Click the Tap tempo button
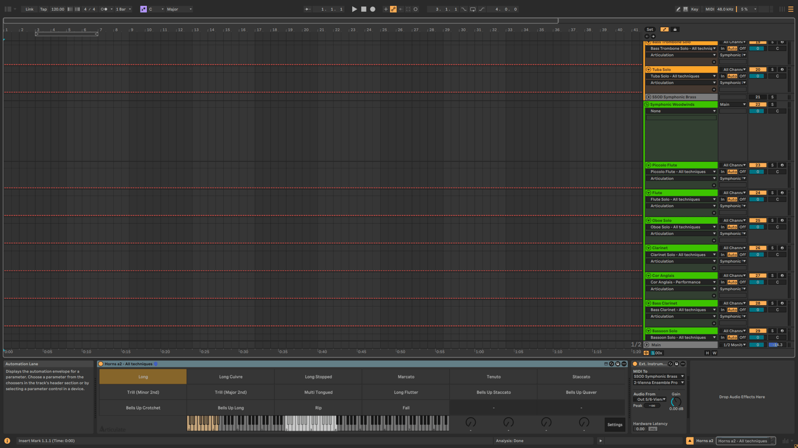The image size is (798, 448). tap(43, 9)
